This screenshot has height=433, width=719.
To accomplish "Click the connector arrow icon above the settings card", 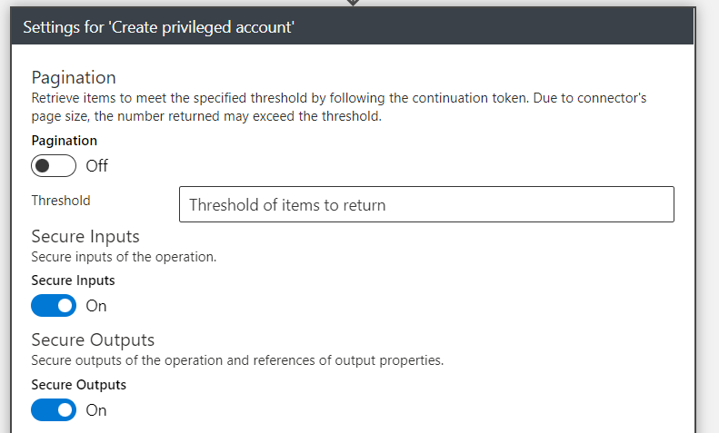I will (x=353, y=3).
